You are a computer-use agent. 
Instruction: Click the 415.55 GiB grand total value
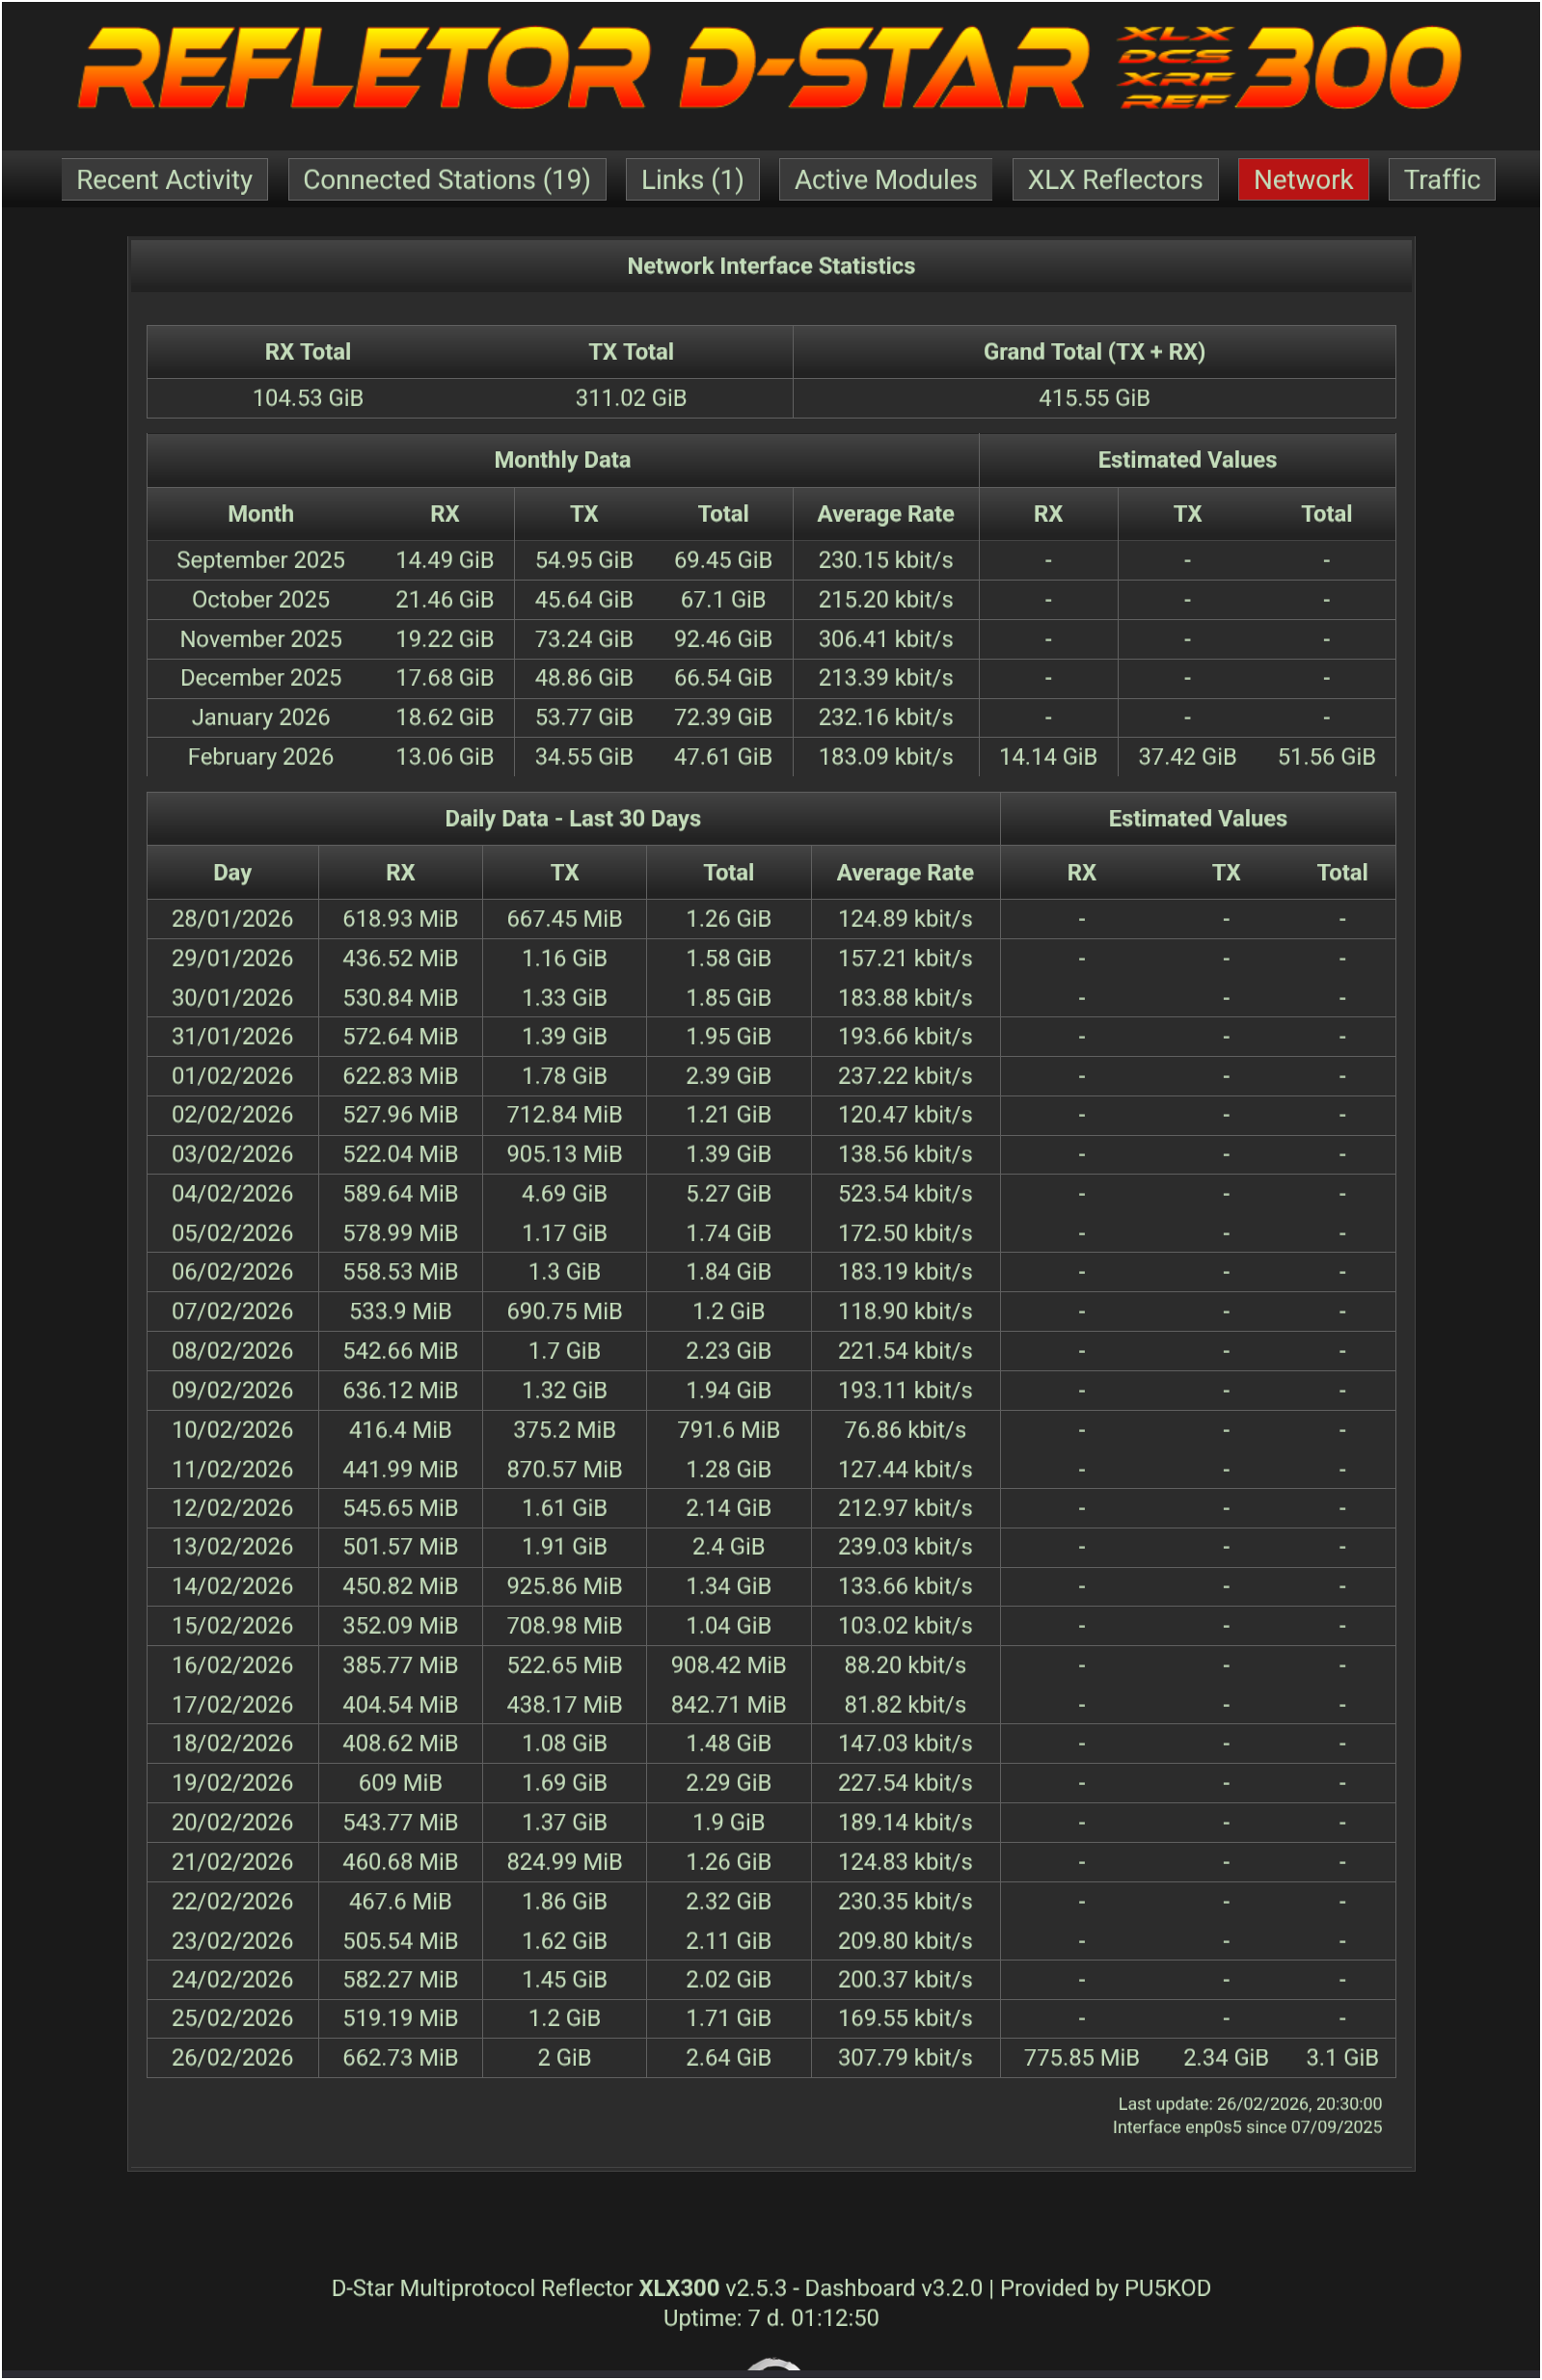click(1093, 398)
